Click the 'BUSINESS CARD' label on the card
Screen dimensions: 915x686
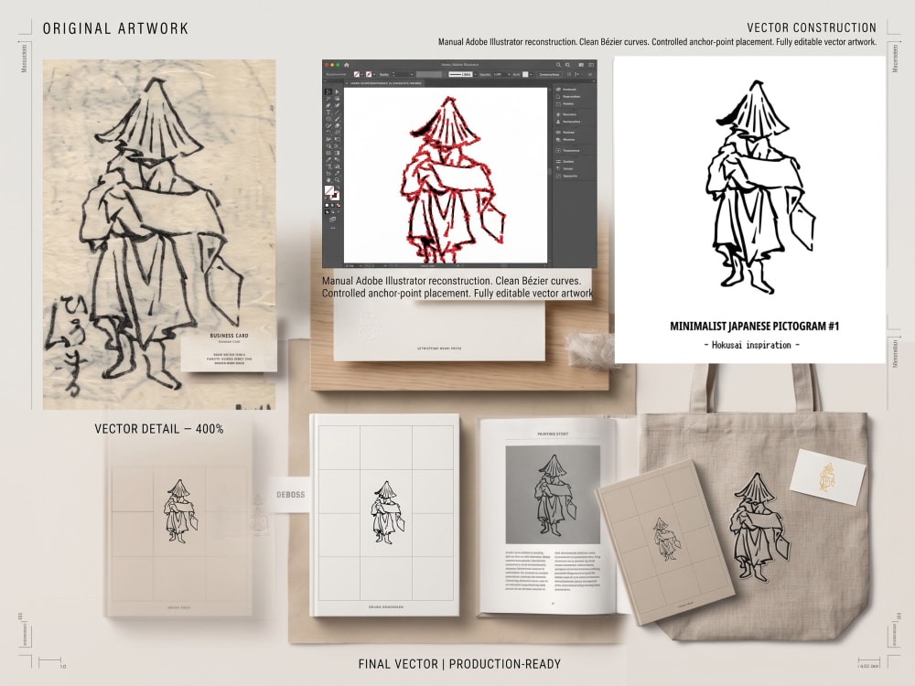(x=230, y=336)
